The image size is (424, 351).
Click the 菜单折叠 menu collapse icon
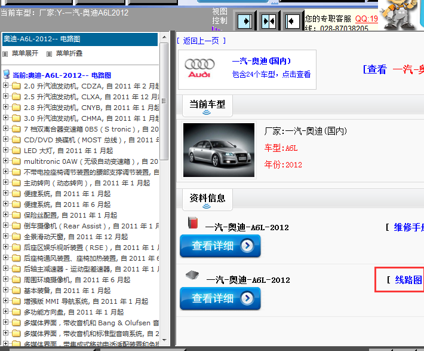49,54
